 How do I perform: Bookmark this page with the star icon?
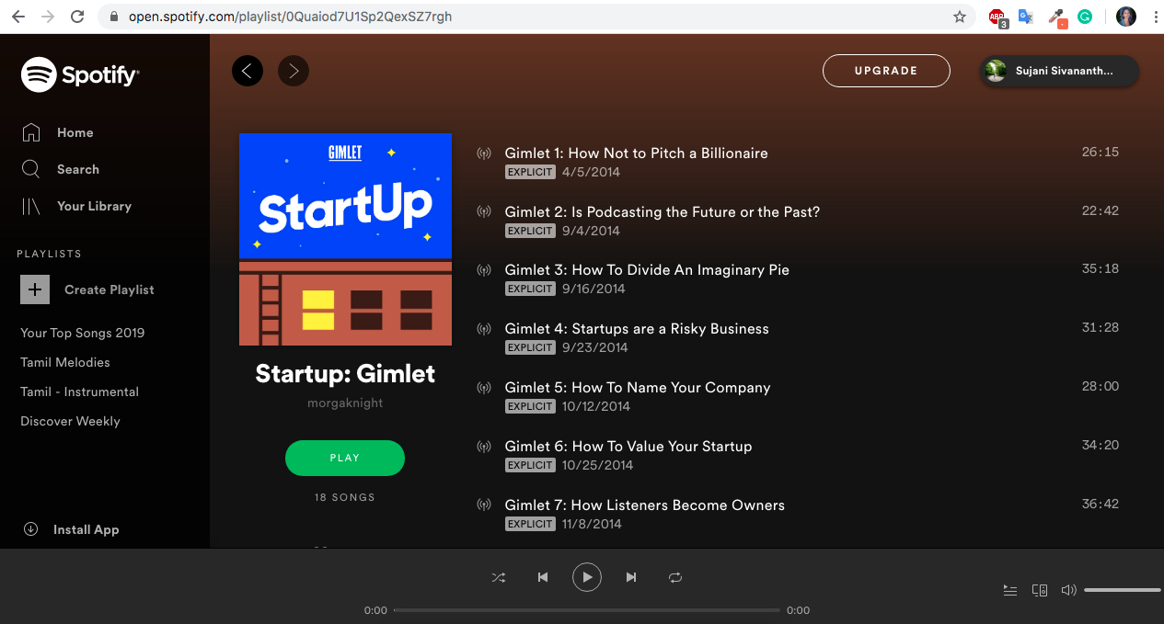tap(960, 17)
